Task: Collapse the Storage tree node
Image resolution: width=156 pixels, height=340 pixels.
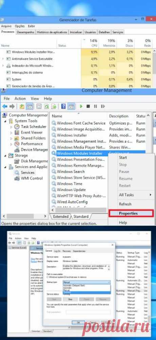Action: 5,156
